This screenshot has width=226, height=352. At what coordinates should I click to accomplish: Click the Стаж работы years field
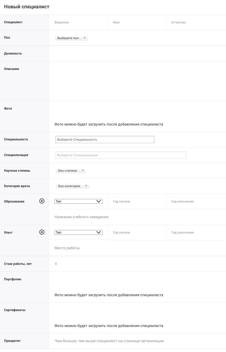137,264
